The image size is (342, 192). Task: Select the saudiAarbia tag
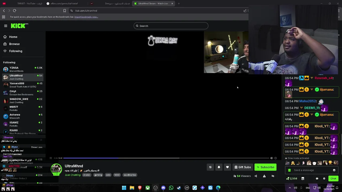click(130, 175)
